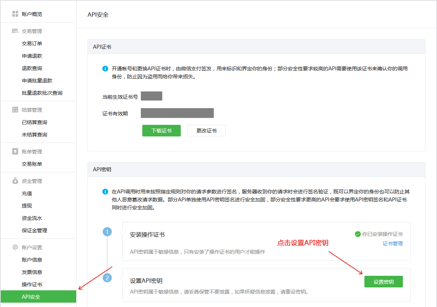Select step 2 circle marker

107,278
